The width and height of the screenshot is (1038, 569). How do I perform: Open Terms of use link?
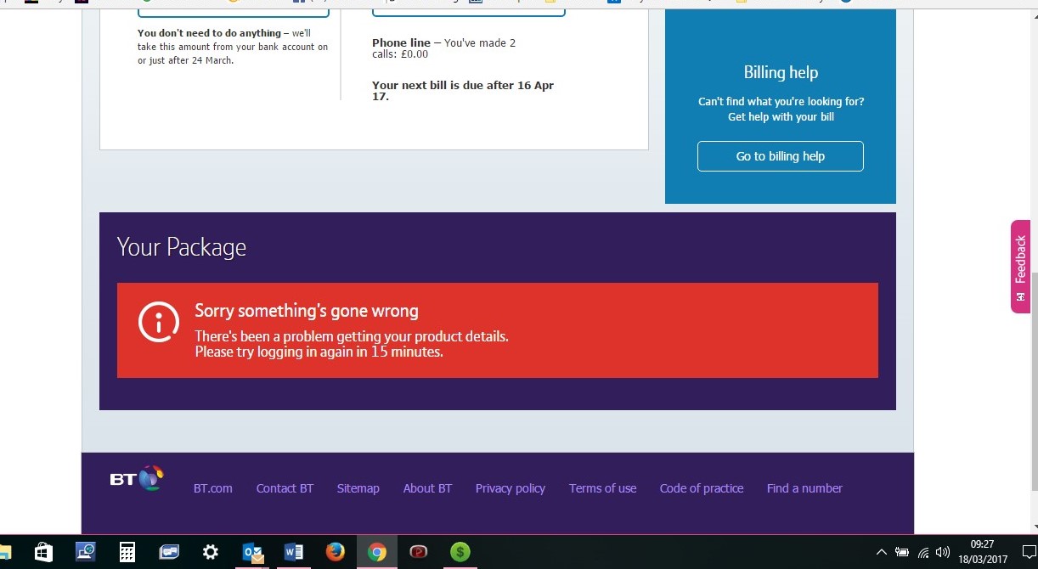(602, 488)
